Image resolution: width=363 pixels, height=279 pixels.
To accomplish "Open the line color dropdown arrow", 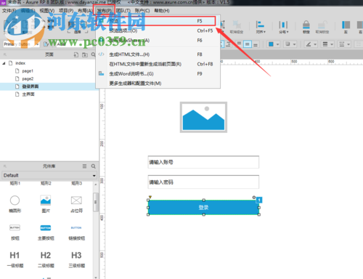I will 315,44.
